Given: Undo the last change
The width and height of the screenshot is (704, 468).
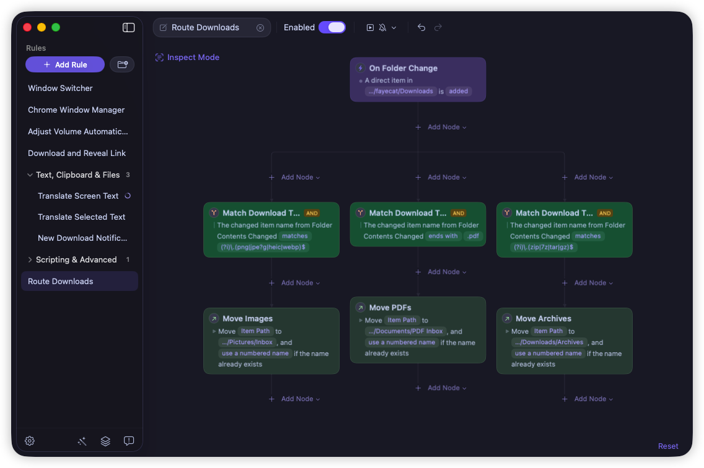Looking at the screenshot, I should [421, 27].
